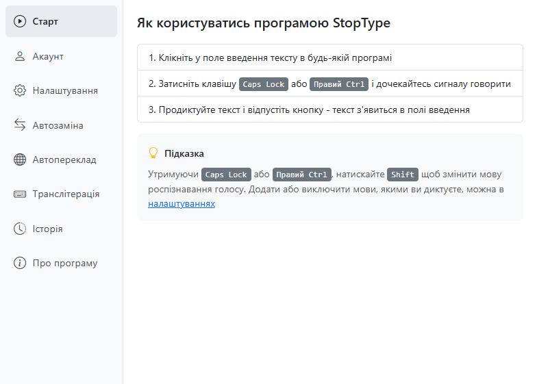Click the info icon for Про програму
The width and height of the screenshot is (537, 384).
[x=20, y=264]
